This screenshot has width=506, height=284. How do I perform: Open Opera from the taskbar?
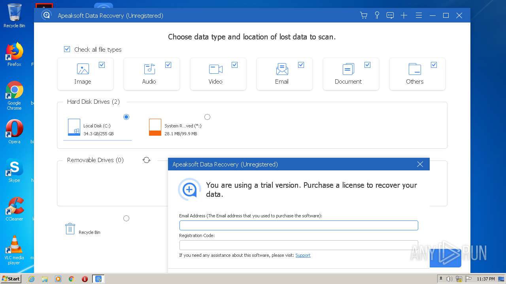click(85, 279)
